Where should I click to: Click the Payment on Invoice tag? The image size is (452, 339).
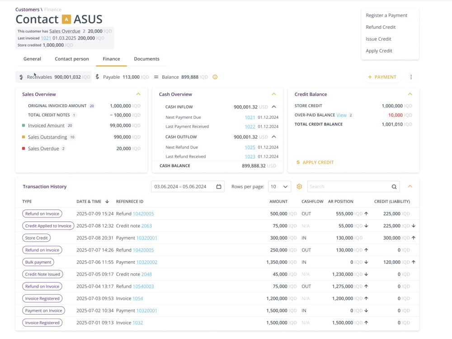(x=43, y=311)
